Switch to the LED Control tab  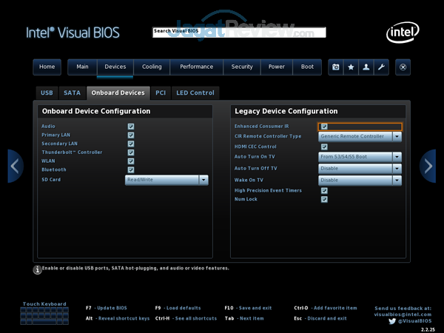(195, 93)
